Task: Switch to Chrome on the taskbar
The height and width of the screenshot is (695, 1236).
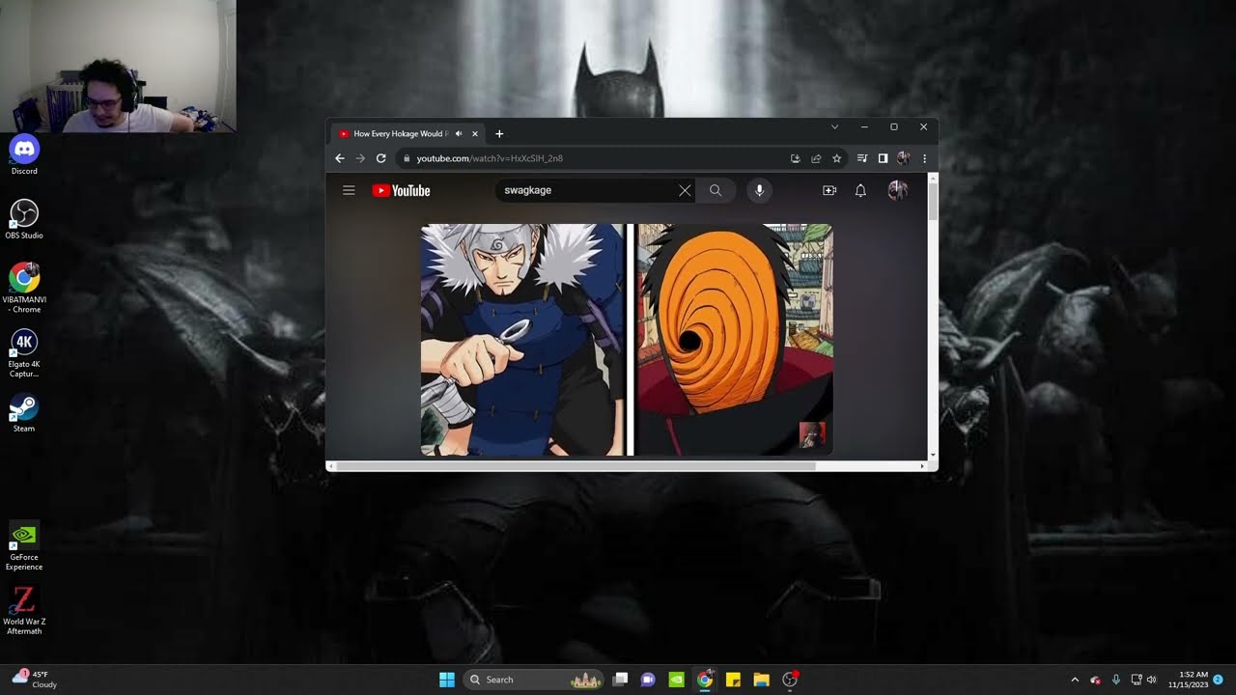Action: 705,680
